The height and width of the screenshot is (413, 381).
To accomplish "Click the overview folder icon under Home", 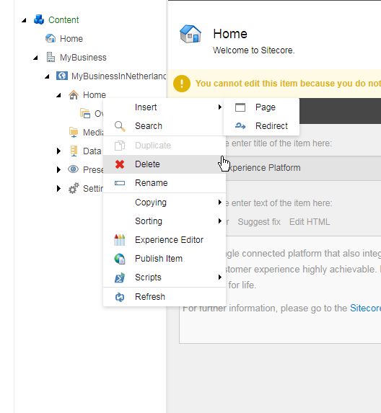I will coord(85,114).
